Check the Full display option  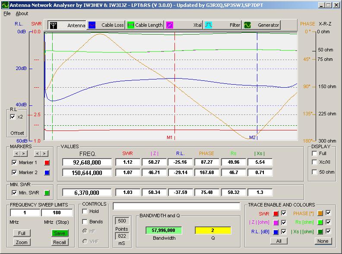click(314, 154)
